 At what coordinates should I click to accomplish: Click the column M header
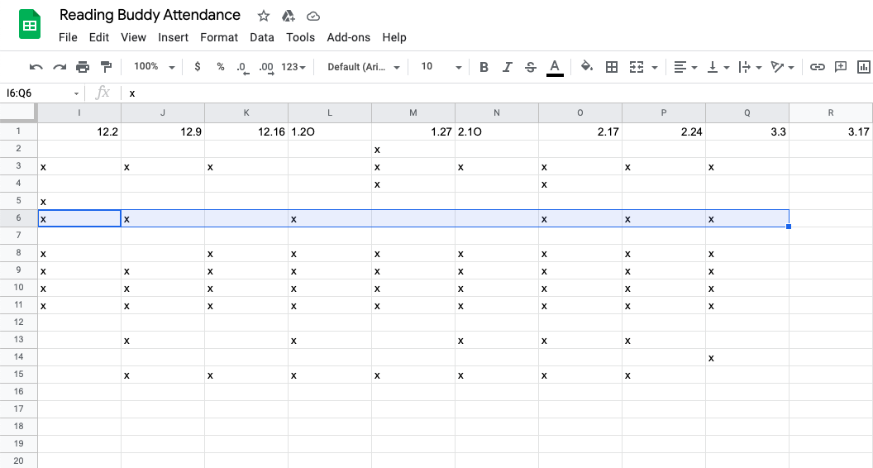coord(413,112)
